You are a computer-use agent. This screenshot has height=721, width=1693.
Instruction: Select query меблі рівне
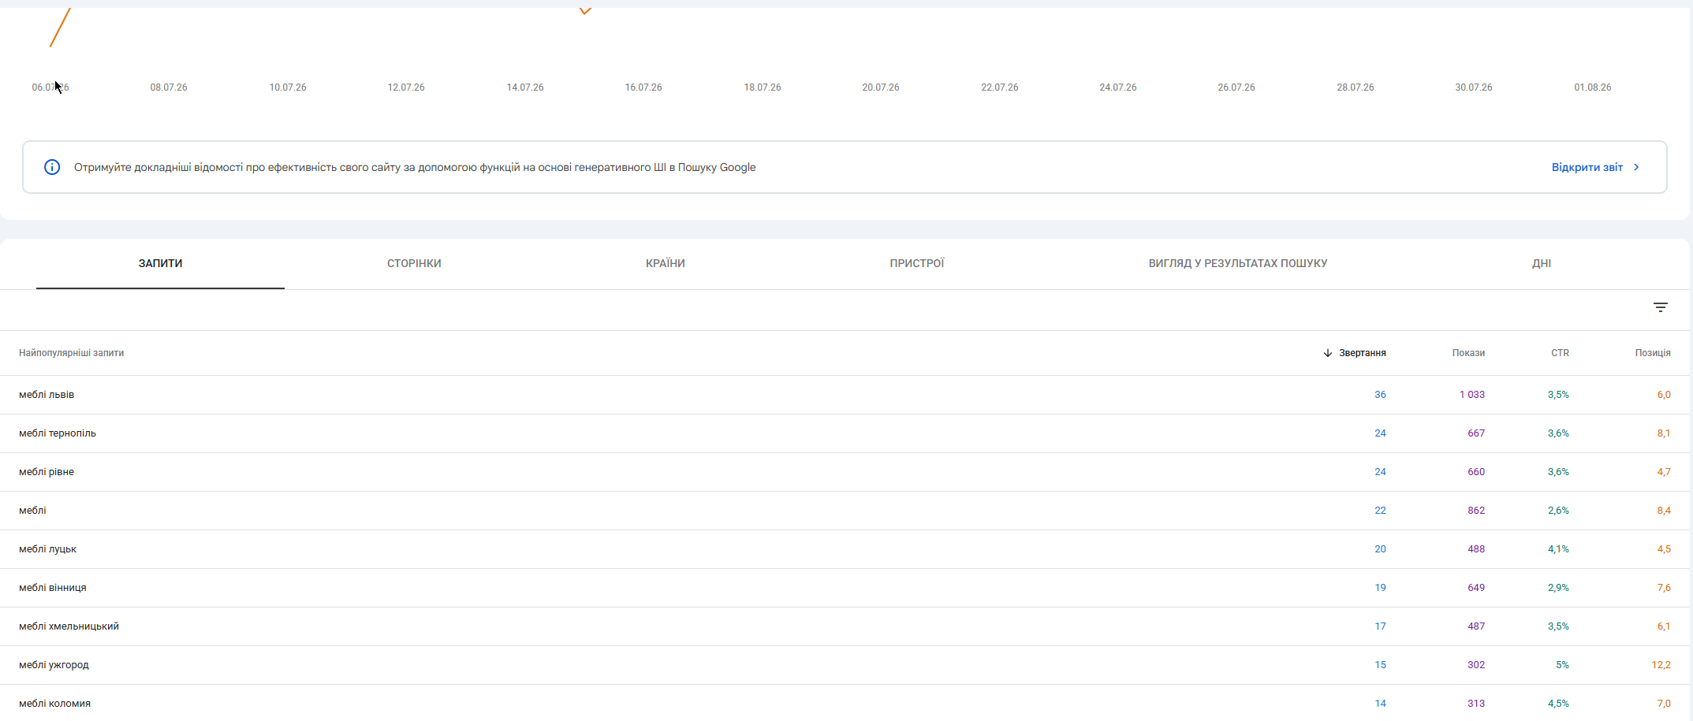pos(47,472)
